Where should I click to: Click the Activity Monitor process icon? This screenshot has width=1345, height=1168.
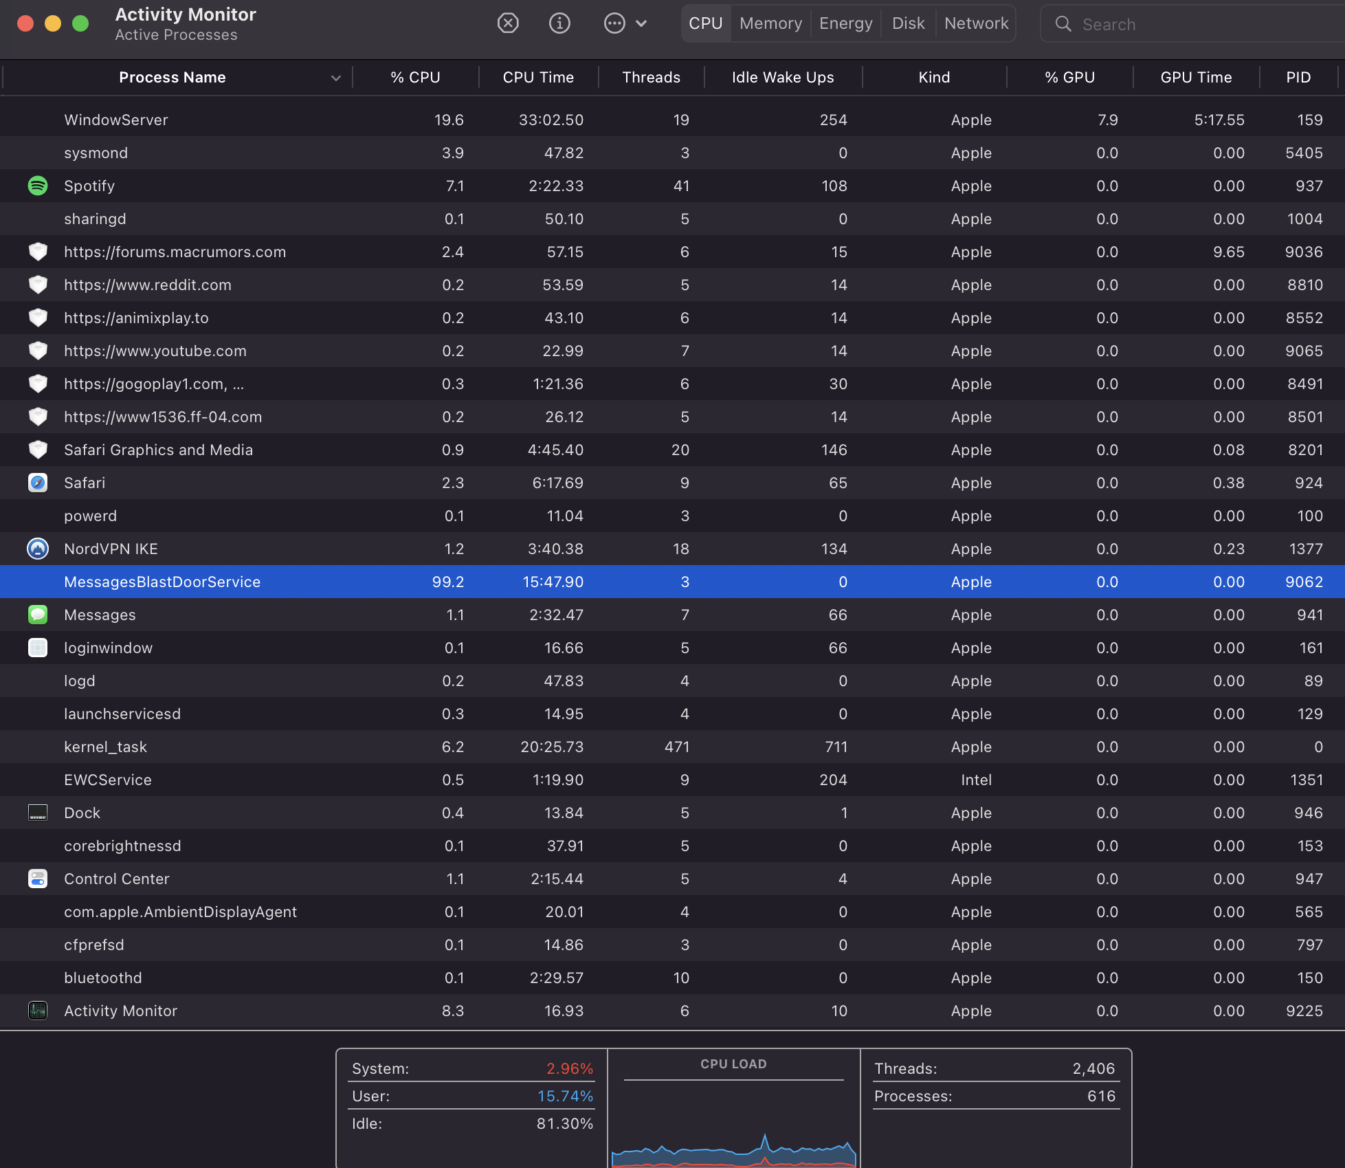[x=38, y=1011]
